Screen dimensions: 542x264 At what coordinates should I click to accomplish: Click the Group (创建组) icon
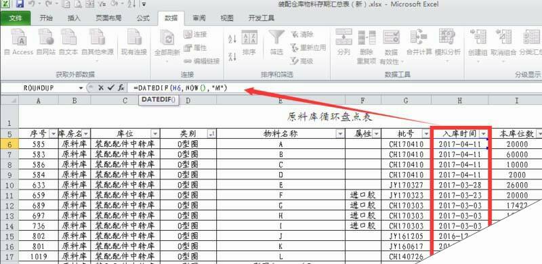pyautogui.click(x=478, y=45)
